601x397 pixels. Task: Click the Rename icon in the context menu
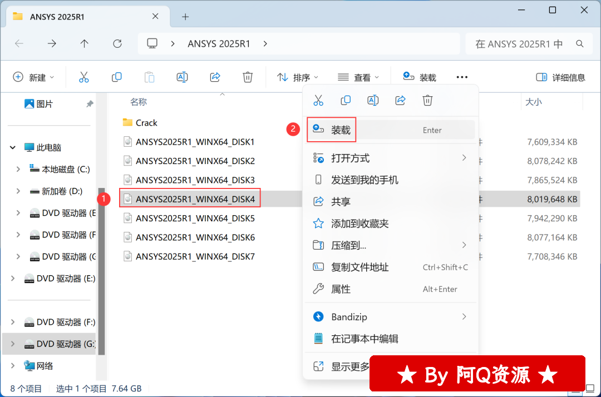coord(373,101)
